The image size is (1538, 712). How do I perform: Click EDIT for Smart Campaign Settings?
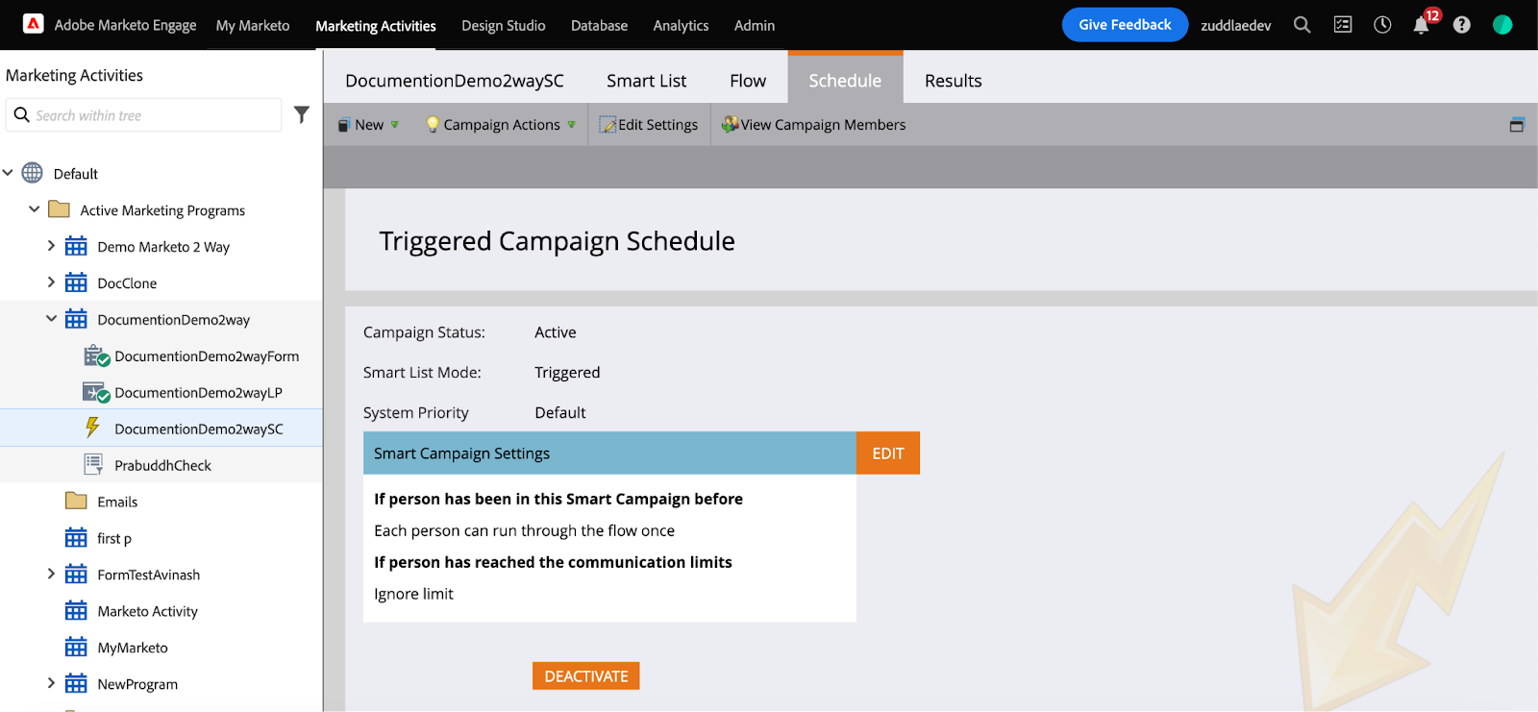click(x=888, y=454)
